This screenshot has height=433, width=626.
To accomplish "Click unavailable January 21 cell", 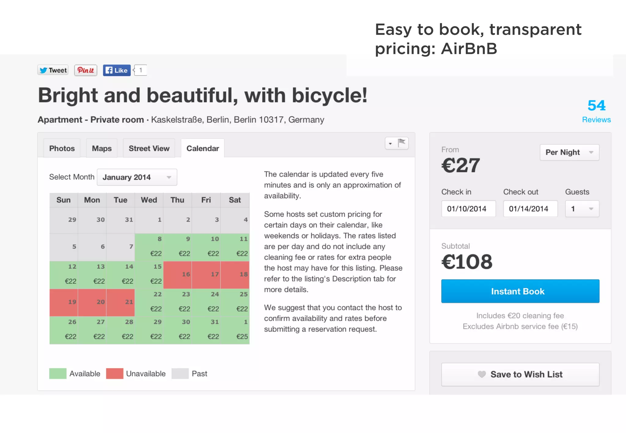I will tap(120, 303).
